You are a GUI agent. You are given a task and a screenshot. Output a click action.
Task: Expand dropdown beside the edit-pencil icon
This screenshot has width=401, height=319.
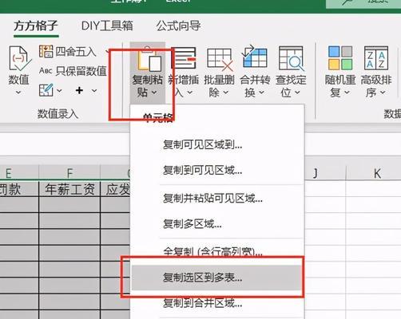59,91
